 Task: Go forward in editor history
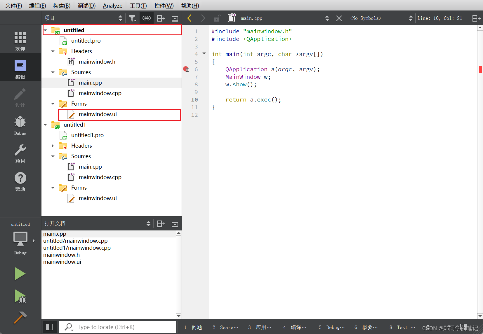pyautogui.click(x=203, y=18)
